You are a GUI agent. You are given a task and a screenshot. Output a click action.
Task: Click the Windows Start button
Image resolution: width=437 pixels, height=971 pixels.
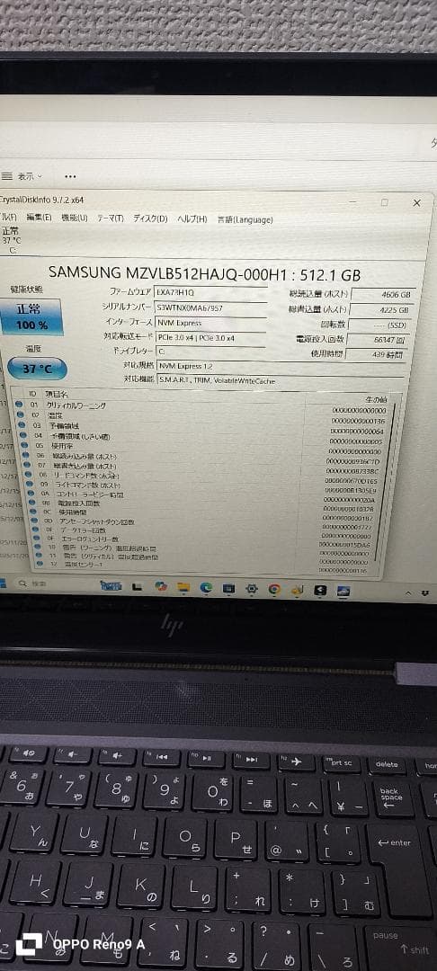[x=2, y=583]
